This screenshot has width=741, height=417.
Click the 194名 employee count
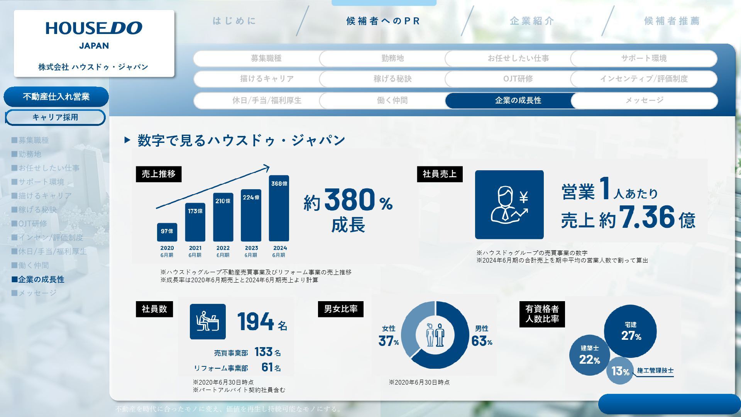click(x=262, y=322)
